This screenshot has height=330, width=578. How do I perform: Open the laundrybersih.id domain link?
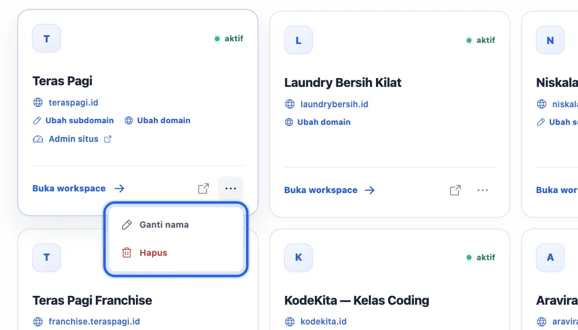pos(334,105)
